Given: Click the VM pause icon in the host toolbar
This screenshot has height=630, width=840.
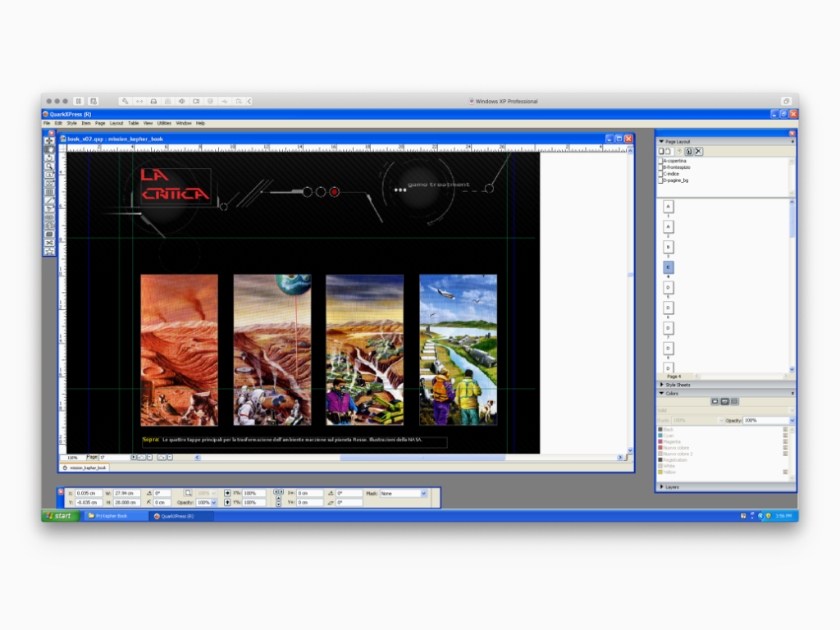Looking at the screenshot, I should coord(79,101).
